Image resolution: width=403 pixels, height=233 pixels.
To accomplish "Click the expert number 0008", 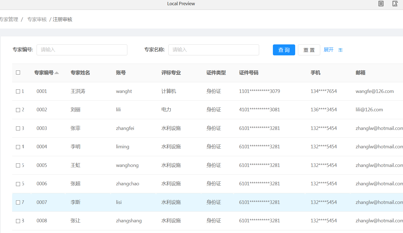I will (x=42, y=221).
